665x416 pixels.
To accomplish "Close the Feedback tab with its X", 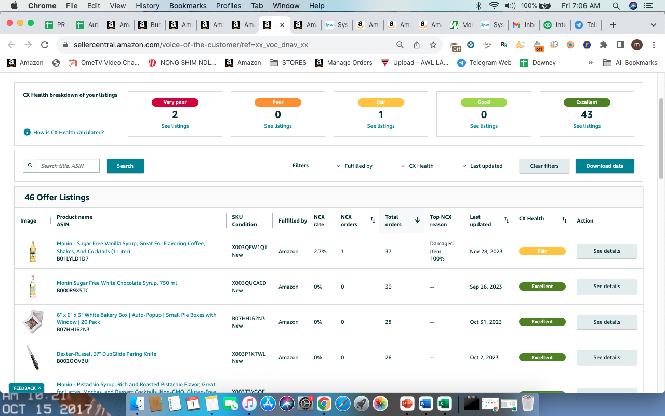I will coord(39,388).
